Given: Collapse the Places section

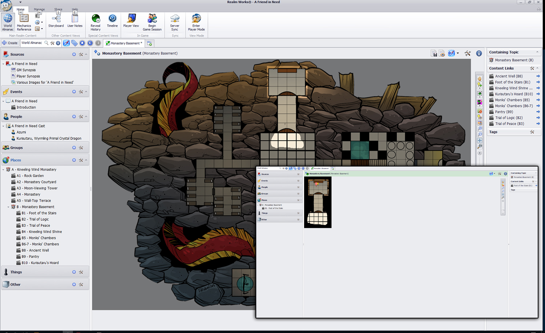Looking at the screenshot, I should tap(86, 160).
